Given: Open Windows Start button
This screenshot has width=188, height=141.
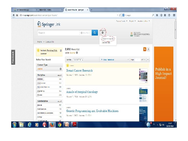Looking at the screenshot, I should click(x=15, y=125).
